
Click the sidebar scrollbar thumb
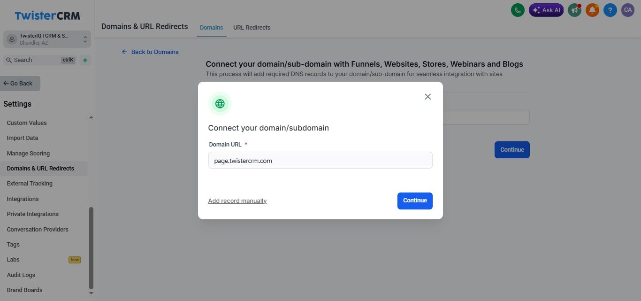point(91,248)
